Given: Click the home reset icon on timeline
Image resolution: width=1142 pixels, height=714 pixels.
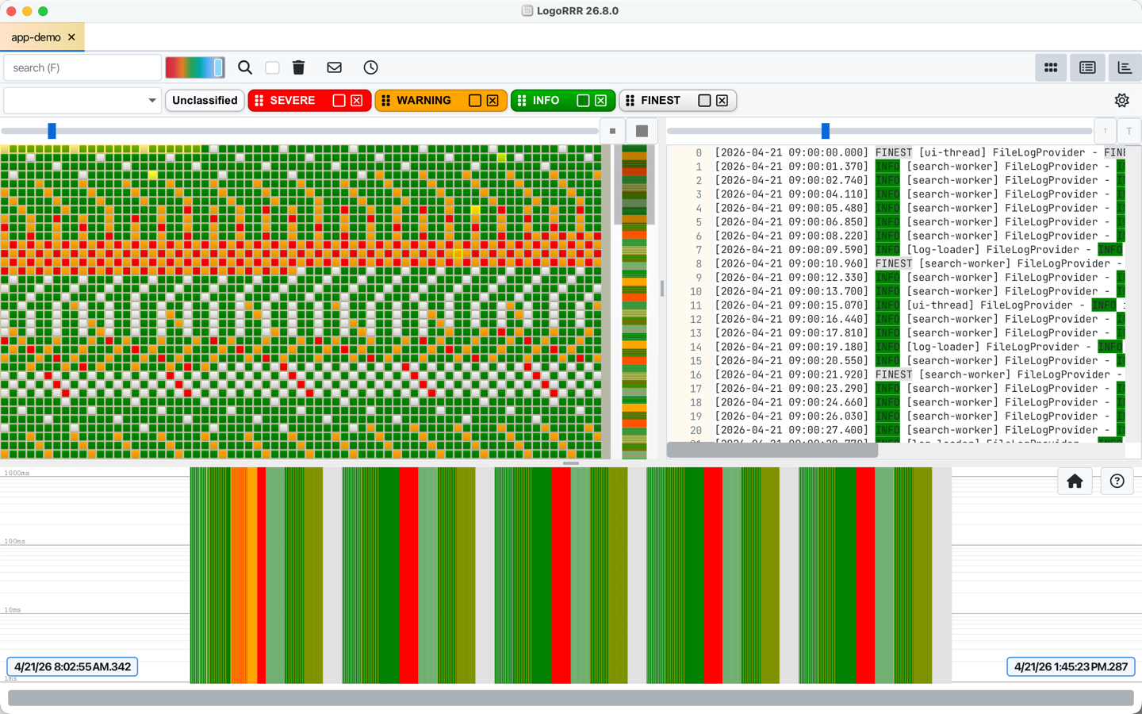Looking at the screenshot, I should coord(1075,481).
